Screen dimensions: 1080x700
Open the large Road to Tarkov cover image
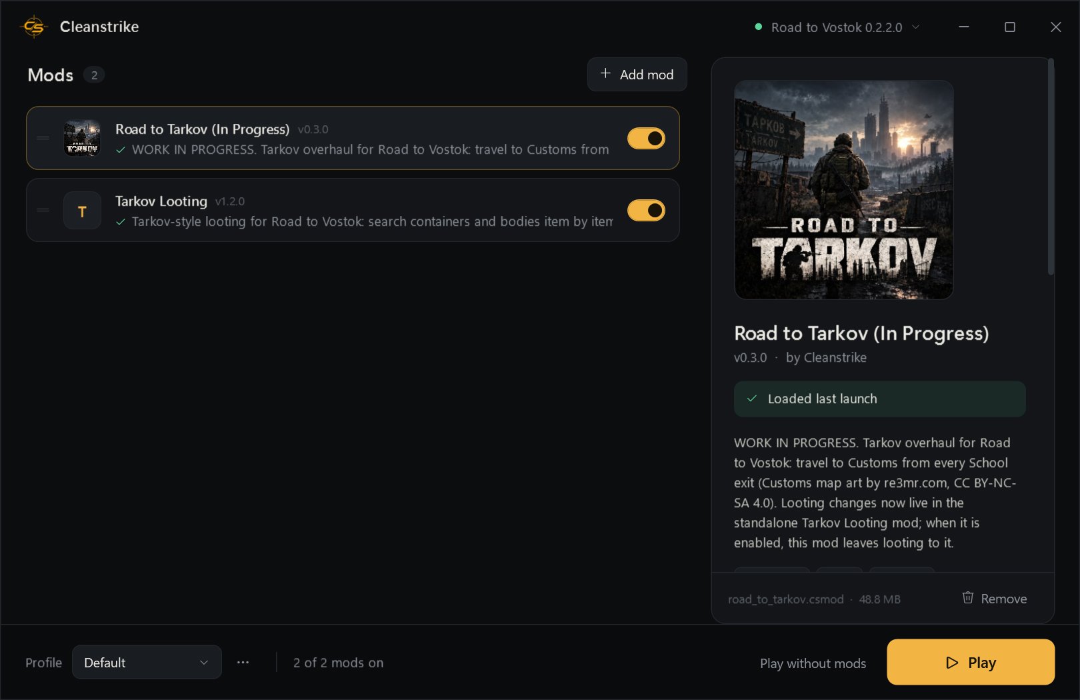(x=844, y=190)
